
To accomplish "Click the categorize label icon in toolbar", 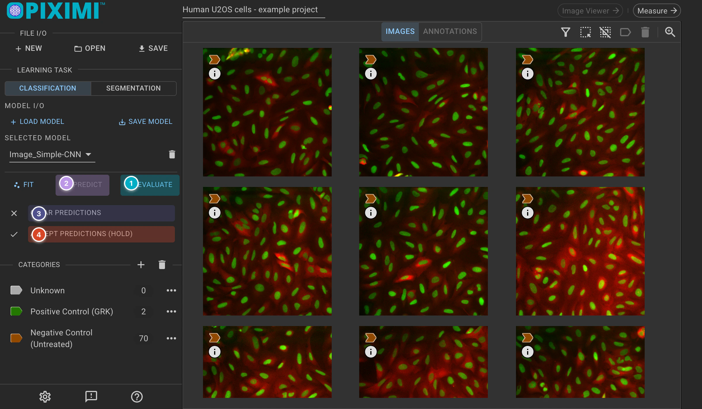I will click(625, 32).
